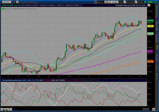
Task: Open the Big Buttons side tab
Action: 157,38
